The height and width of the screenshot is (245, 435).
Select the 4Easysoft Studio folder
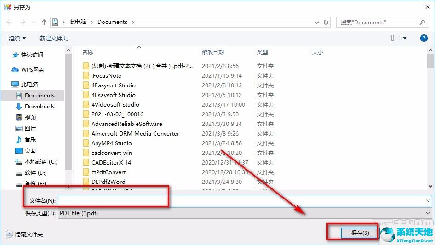click(x=114, y=85)
